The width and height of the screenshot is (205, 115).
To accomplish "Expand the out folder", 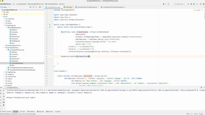I will click(x=2, y=14).
